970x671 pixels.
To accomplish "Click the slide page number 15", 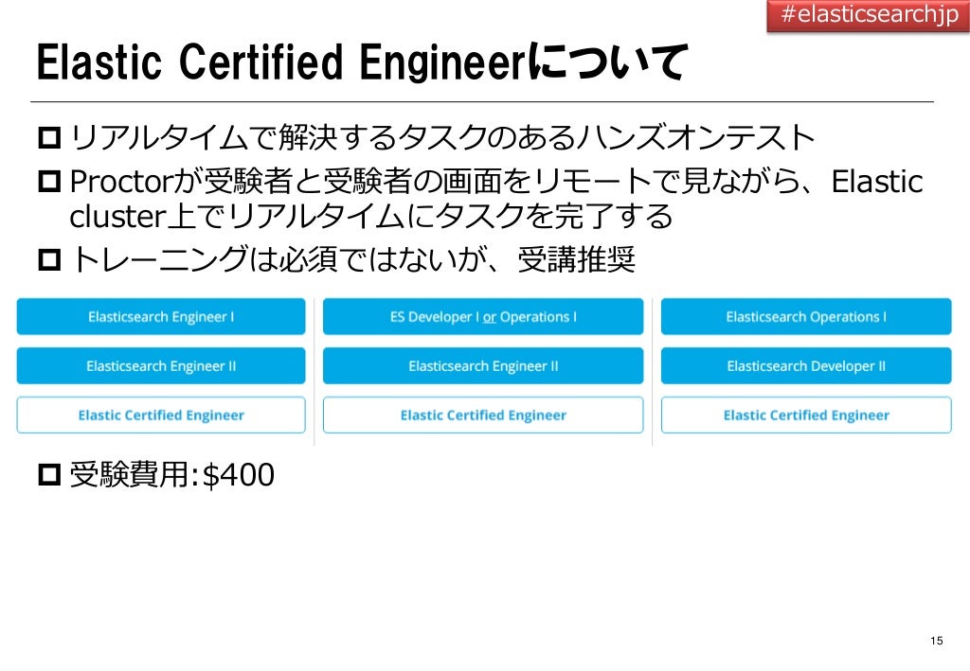I will click(936, 641).
